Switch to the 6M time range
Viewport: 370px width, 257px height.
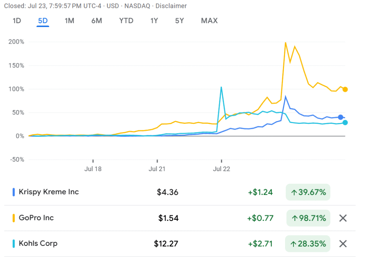97,21
